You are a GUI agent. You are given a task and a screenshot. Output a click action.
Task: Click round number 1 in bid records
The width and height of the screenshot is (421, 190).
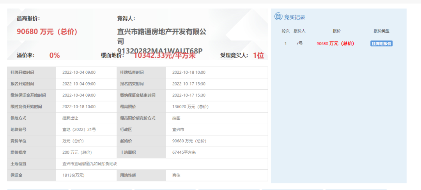(286, 44)
